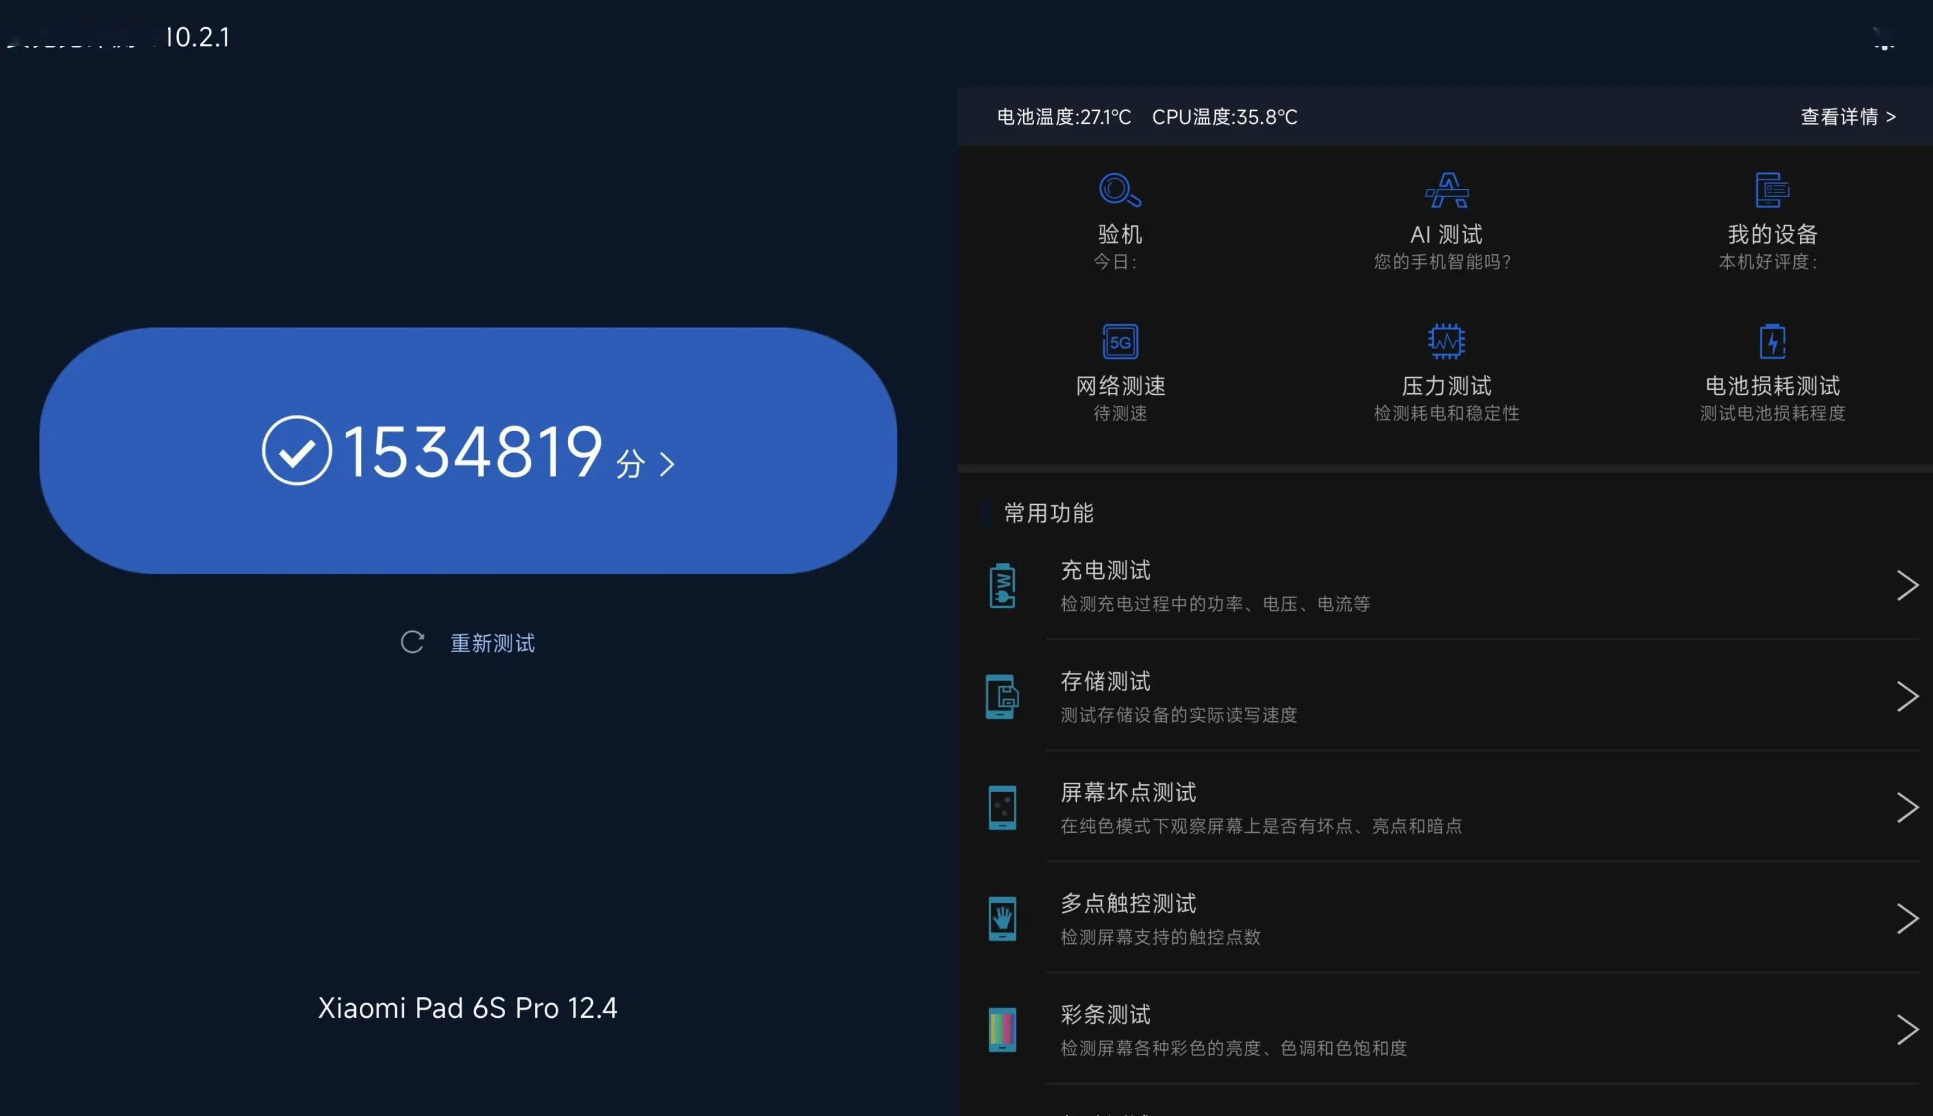The image size is (1933, 1116).
Task: Open 屏幕坏点测试 with its right chevron
Action: (x=1907, y=808)
